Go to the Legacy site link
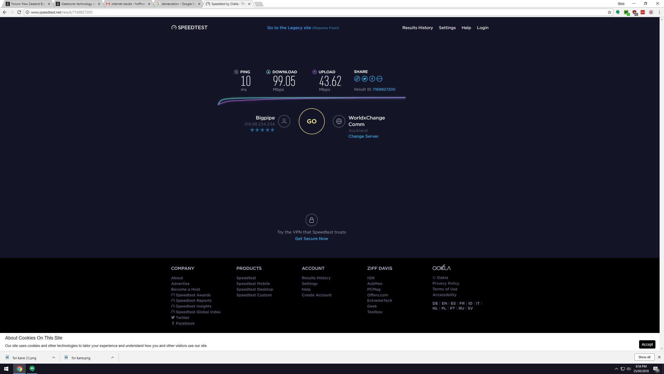 point(289,28)
